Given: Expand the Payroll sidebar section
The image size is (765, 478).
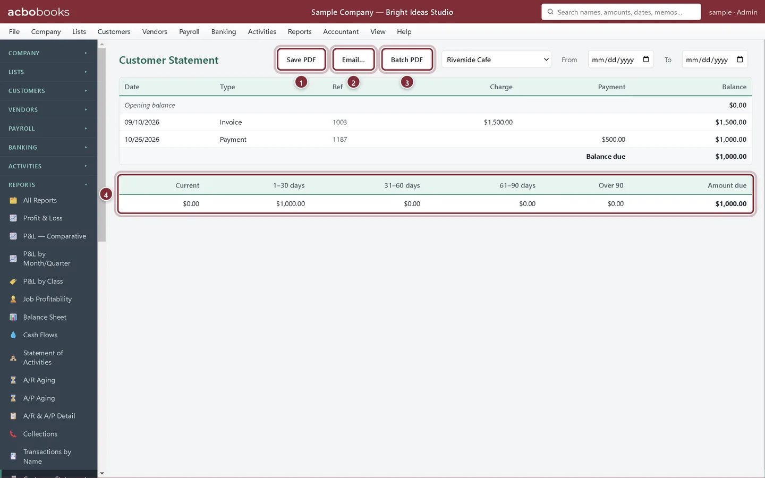Looking at the screenshot, I should 48,129.
